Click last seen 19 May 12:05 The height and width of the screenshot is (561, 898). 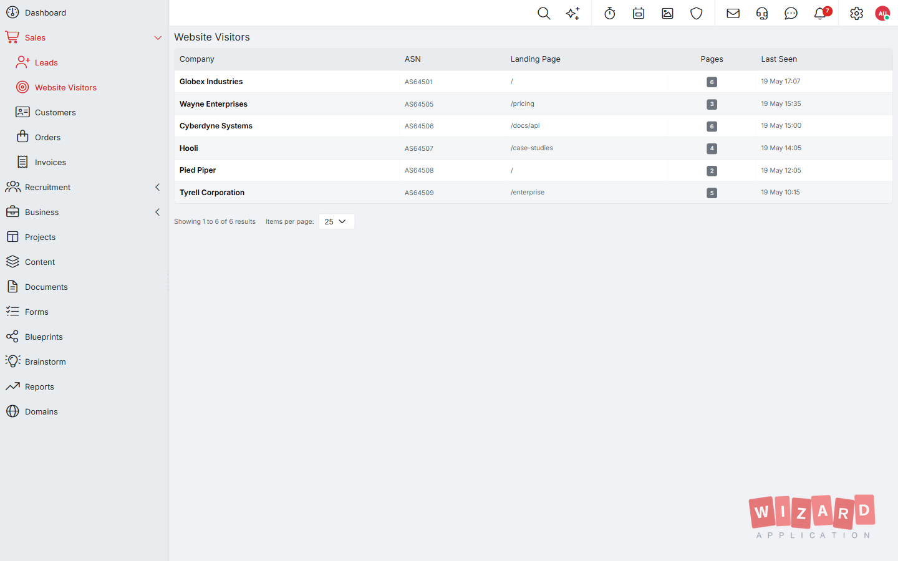[781, 170]
